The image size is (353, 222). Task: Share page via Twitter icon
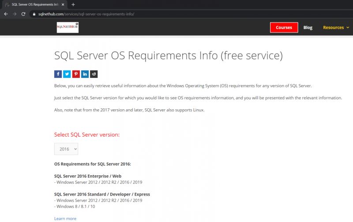67,74
